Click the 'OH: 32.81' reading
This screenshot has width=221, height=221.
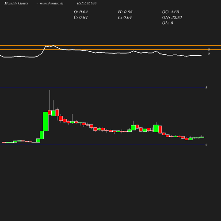172,18
